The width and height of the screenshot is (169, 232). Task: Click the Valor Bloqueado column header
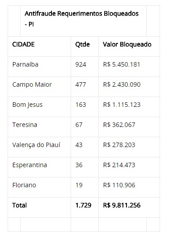(x=127, y=45)
